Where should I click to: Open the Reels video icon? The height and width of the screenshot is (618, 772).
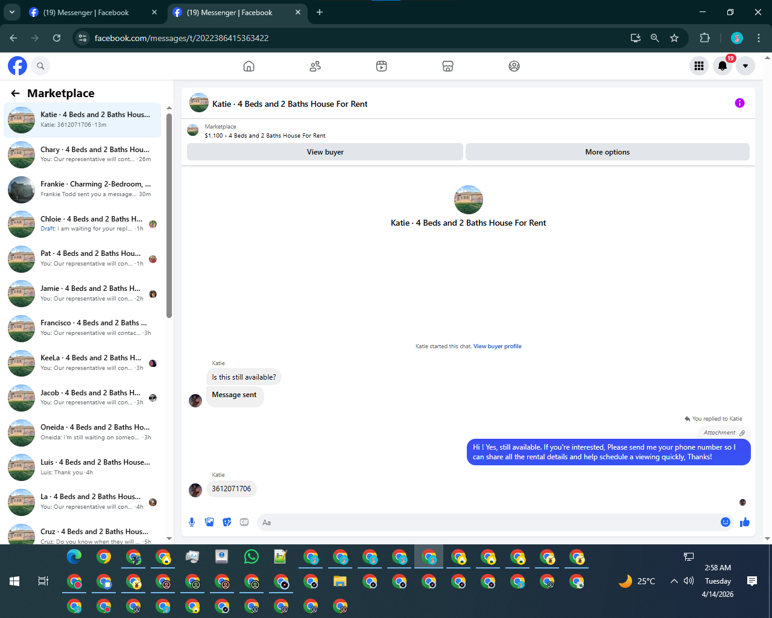pyautogui.click(x=381, y=66)
